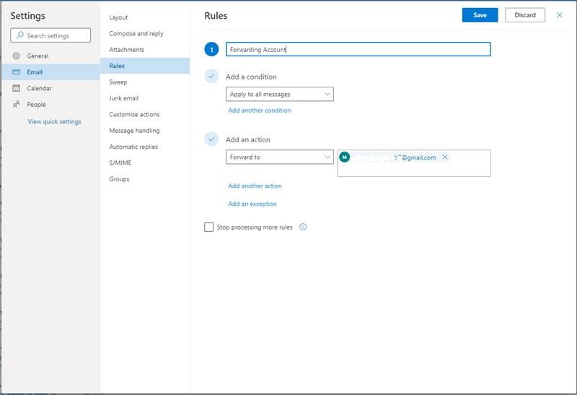The width and height of the screenshot is (577, 395).
Task: Remove the gmail.com recipient chip
Action: point(445,157)
